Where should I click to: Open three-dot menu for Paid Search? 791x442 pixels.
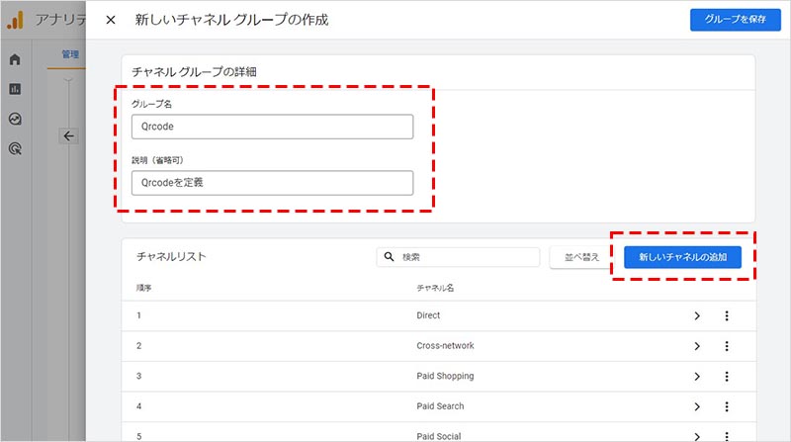pyautogui.click(x=727, y=406)
